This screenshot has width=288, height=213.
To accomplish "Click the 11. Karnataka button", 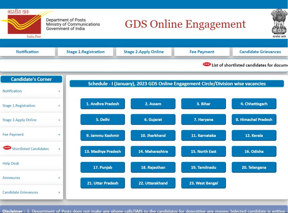I will pyautogui.click(x=203, y=136).
